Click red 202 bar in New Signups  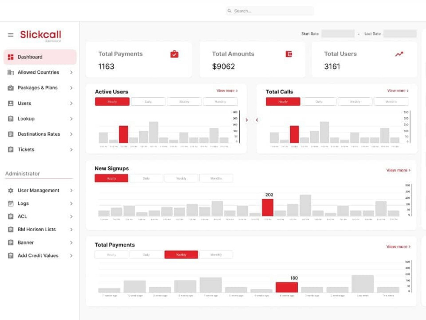pyautogui.click(x=268, y=208)
